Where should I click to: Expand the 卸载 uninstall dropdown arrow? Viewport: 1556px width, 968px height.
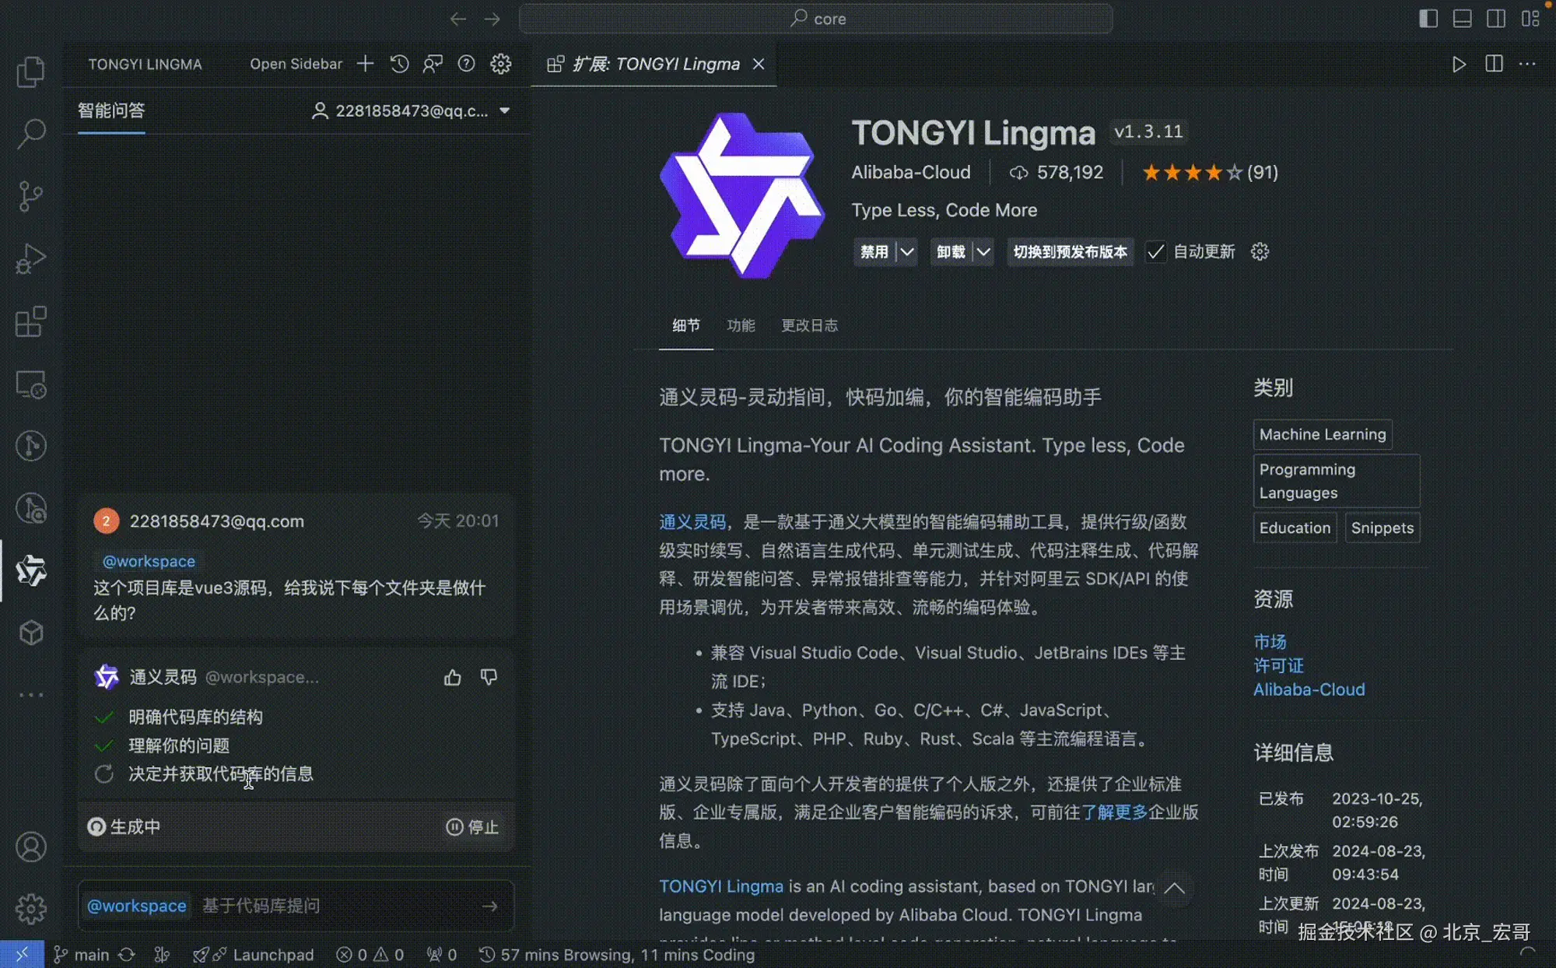pos(983,252)
